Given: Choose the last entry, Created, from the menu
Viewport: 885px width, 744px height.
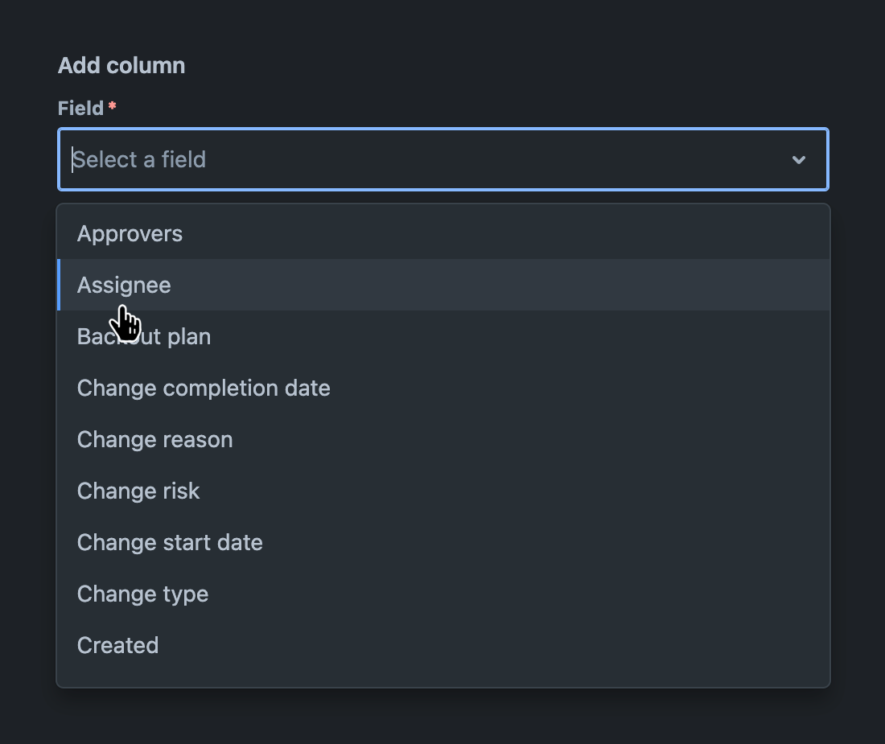Looking at the screenshot, I should 117,645.
